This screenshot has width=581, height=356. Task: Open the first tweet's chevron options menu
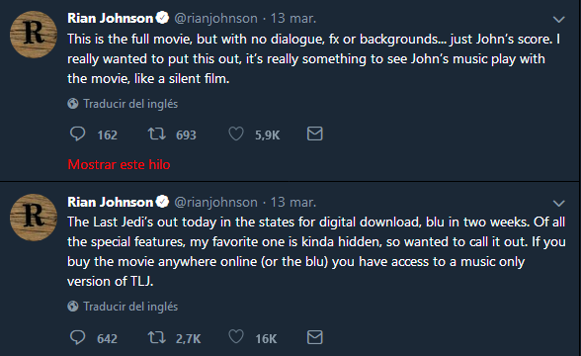click(x=559, y=20)
